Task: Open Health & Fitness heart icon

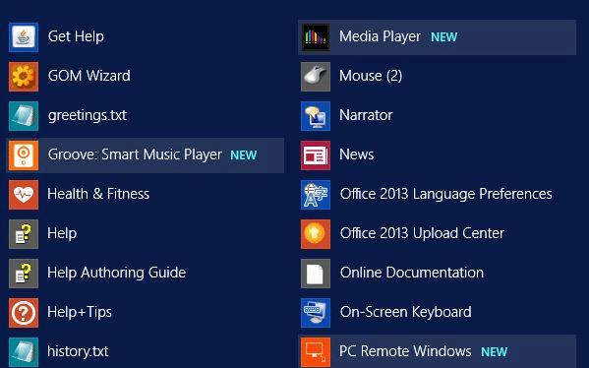Action: (x=24, y=195)
